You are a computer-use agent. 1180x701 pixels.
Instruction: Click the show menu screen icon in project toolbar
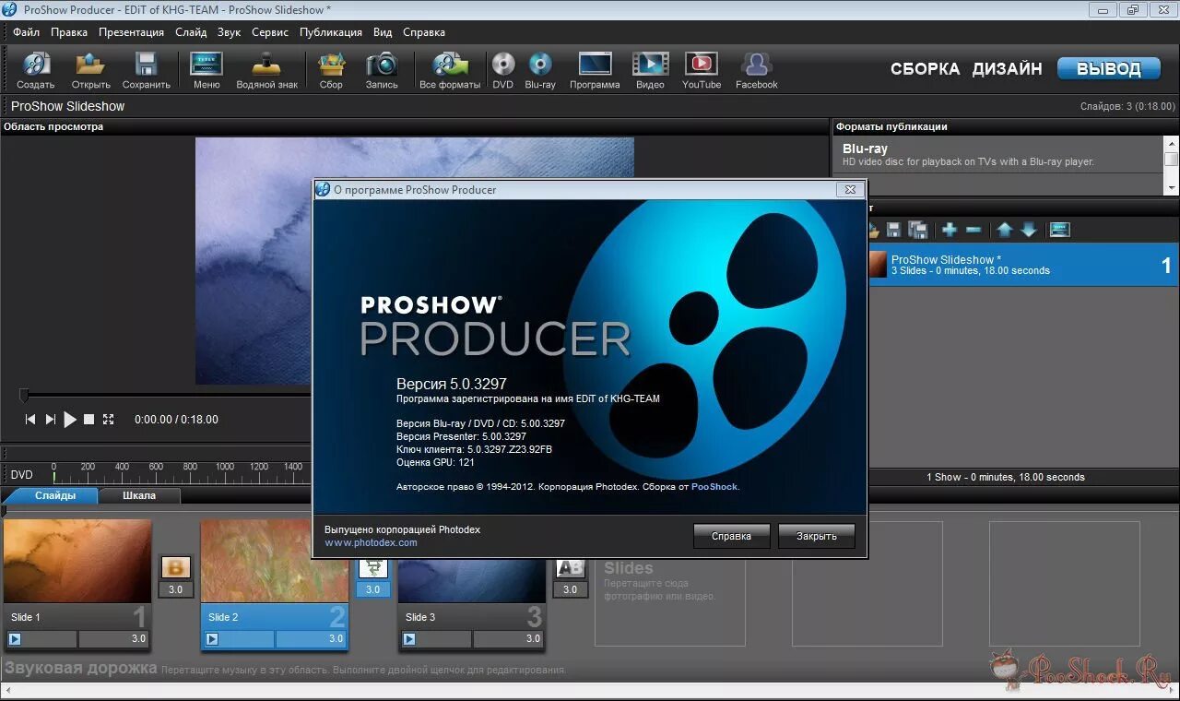[x=1060, y=230]
